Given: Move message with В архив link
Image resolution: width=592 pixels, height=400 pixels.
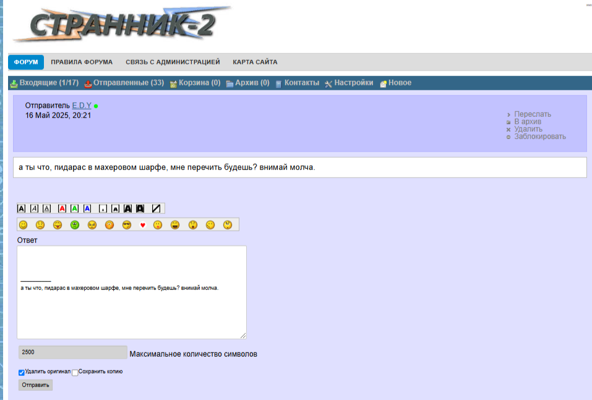Looking at the screenshot, I should click(528, 122).
